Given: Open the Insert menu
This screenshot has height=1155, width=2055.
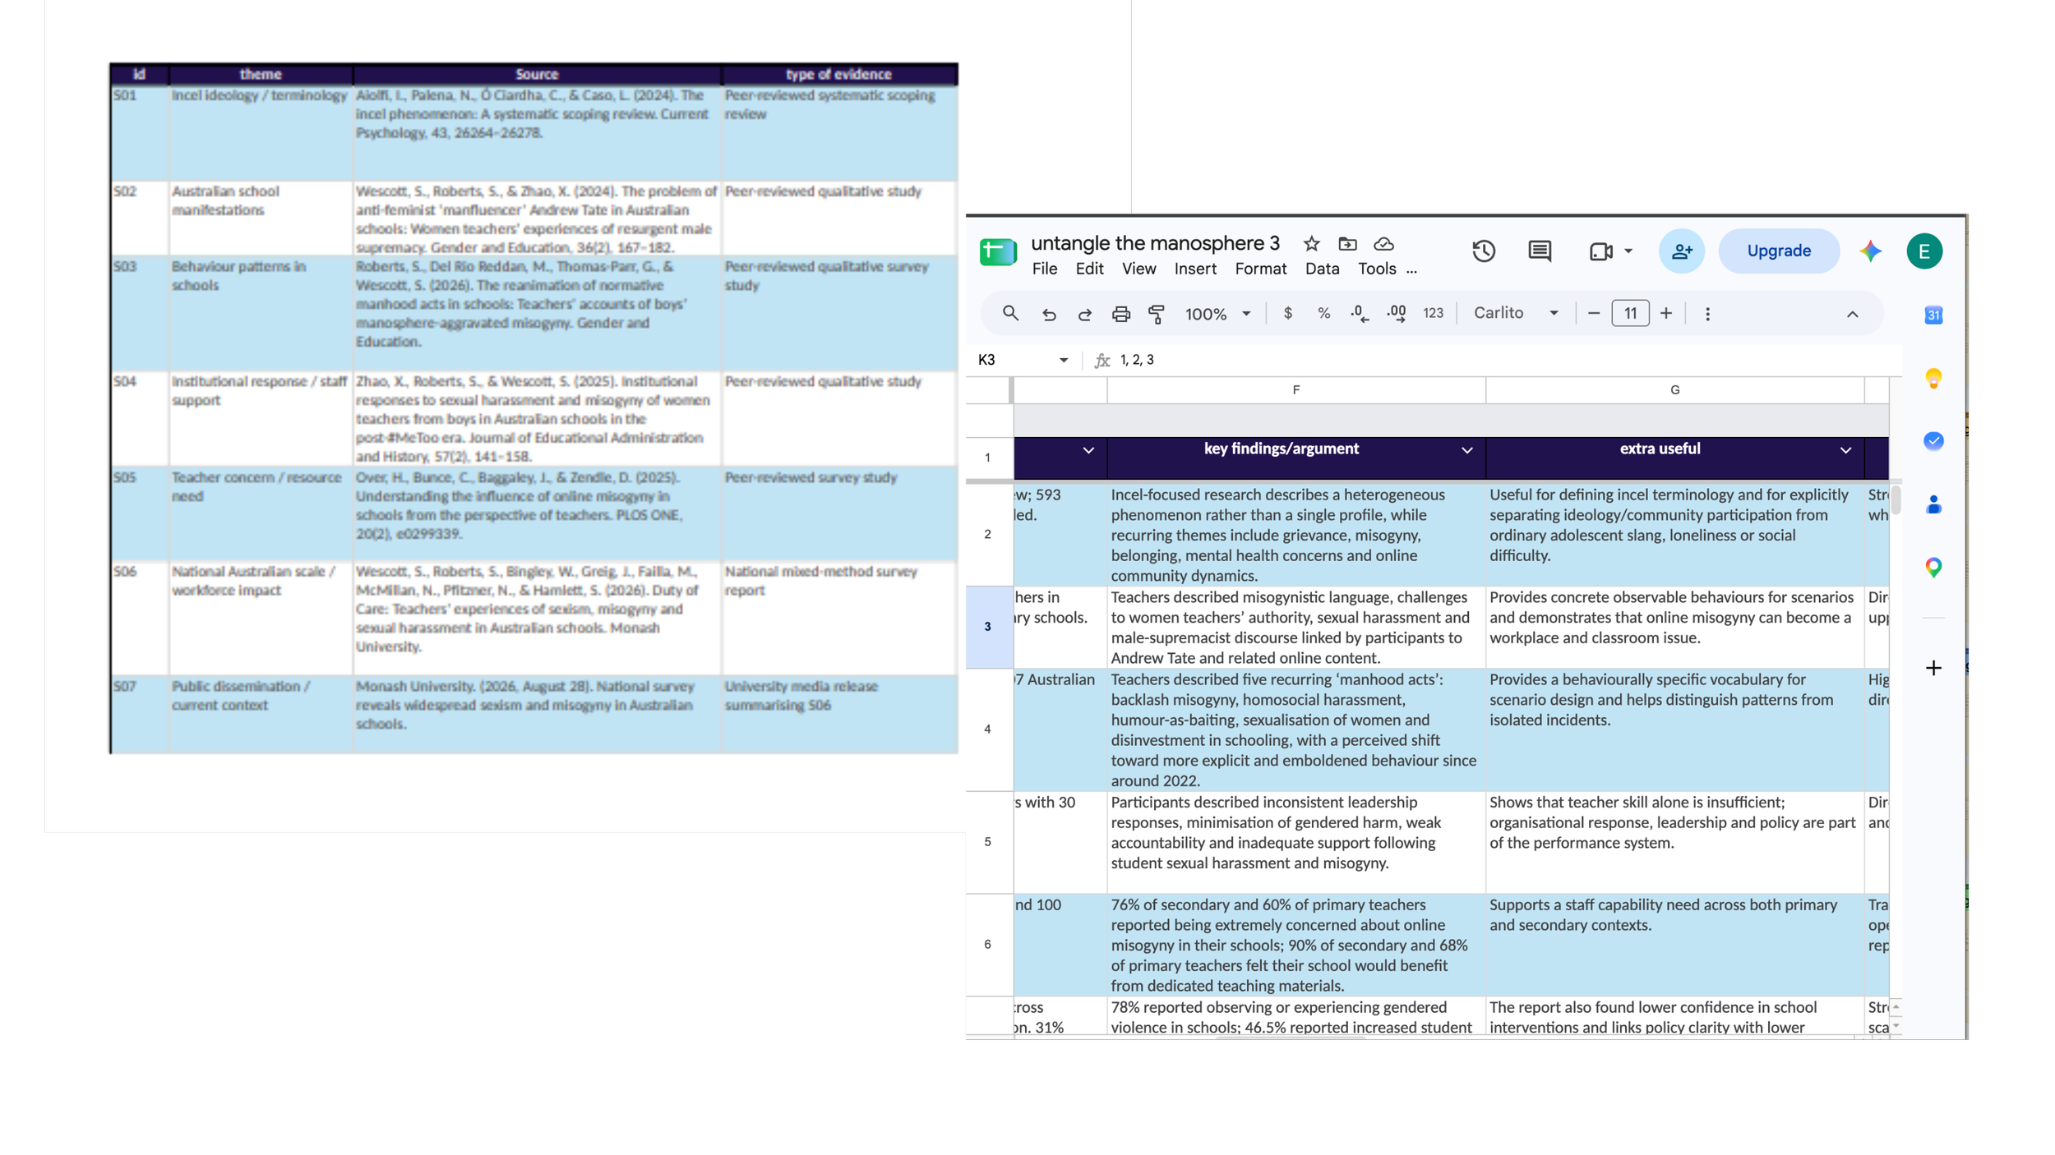Looking at the screenshot, I should [x=1195, y=269].
